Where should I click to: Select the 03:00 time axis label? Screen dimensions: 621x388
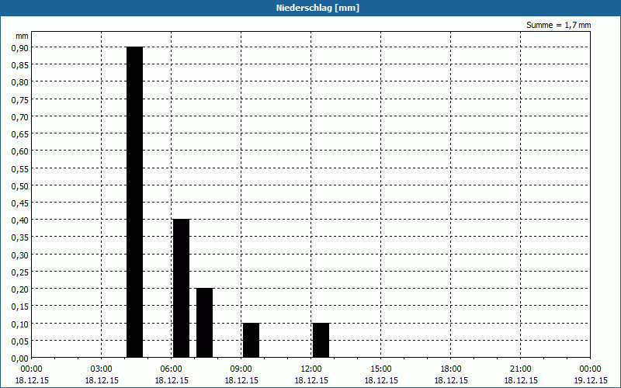(102, 369)
